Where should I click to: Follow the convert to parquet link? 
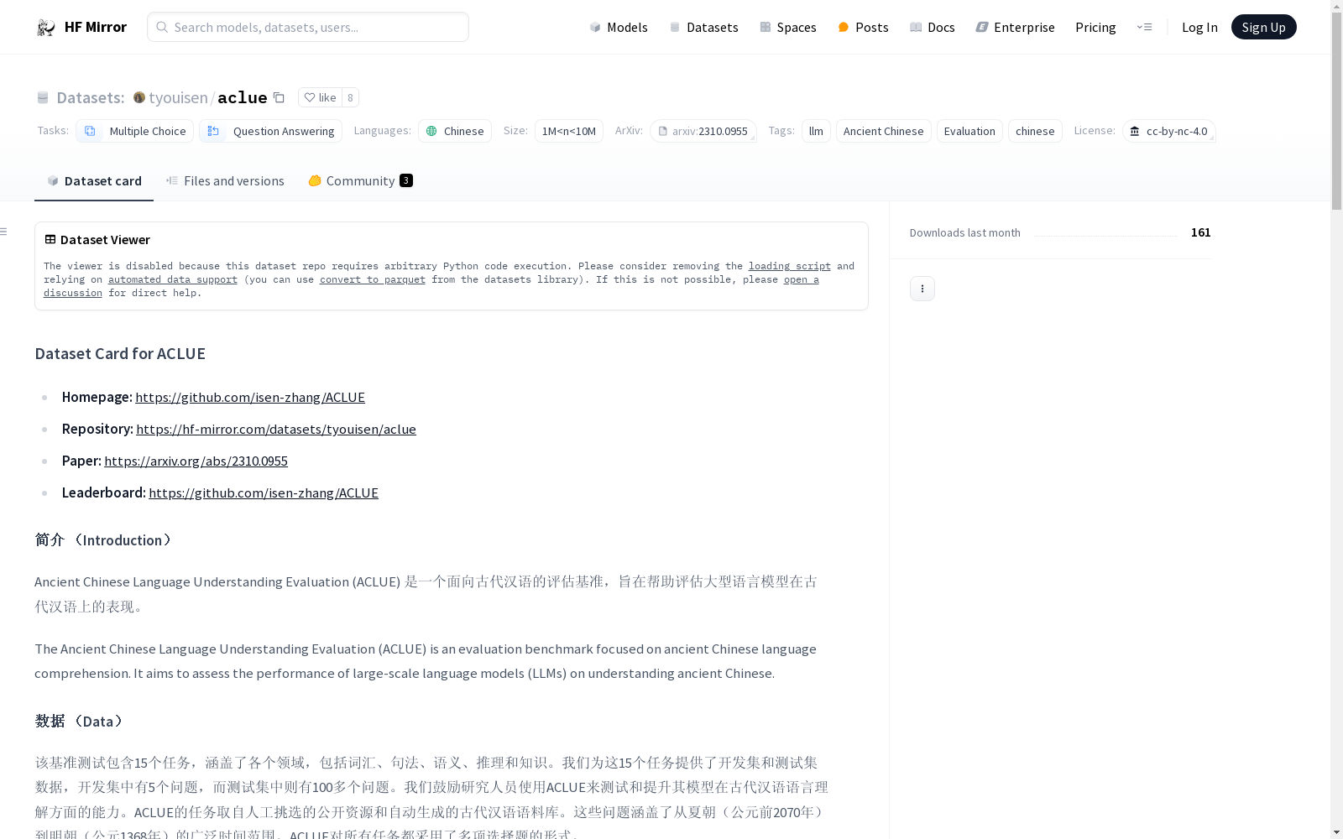pyautogui.click(x=373, y=279)
